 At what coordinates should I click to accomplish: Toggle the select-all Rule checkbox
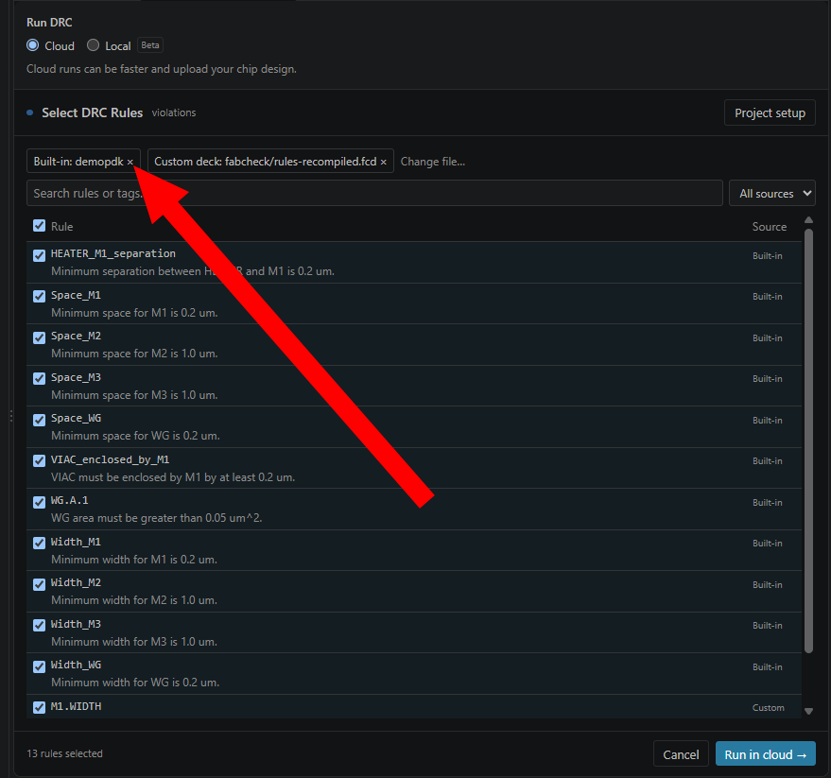tap(39, 226)
